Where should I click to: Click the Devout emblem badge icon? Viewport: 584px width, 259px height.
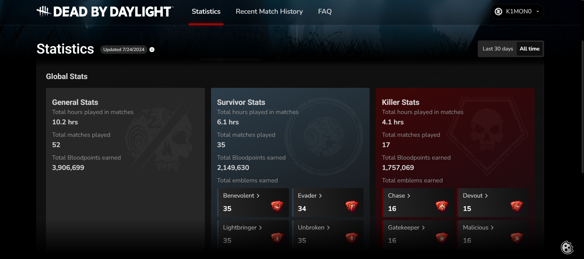pyautogui.click(x=517, y=206)
